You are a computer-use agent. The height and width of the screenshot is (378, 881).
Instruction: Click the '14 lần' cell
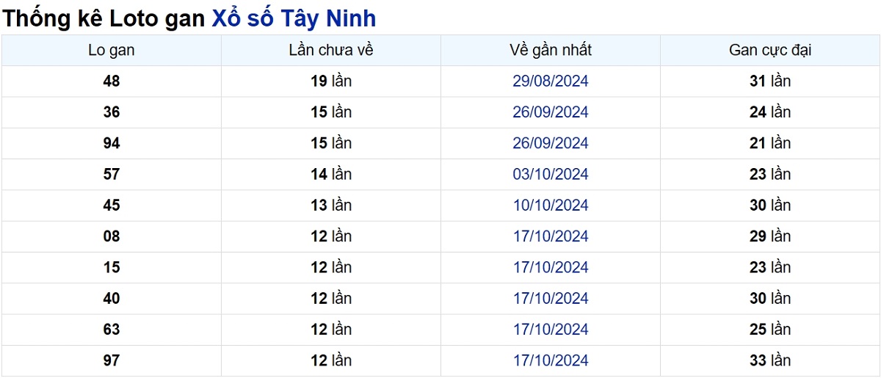(x=331, y=175)
